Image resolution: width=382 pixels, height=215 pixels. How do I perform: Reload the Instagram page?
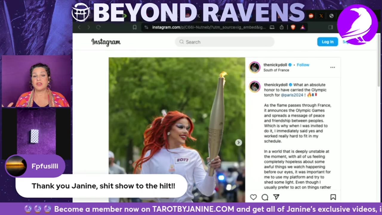(98, 27)
